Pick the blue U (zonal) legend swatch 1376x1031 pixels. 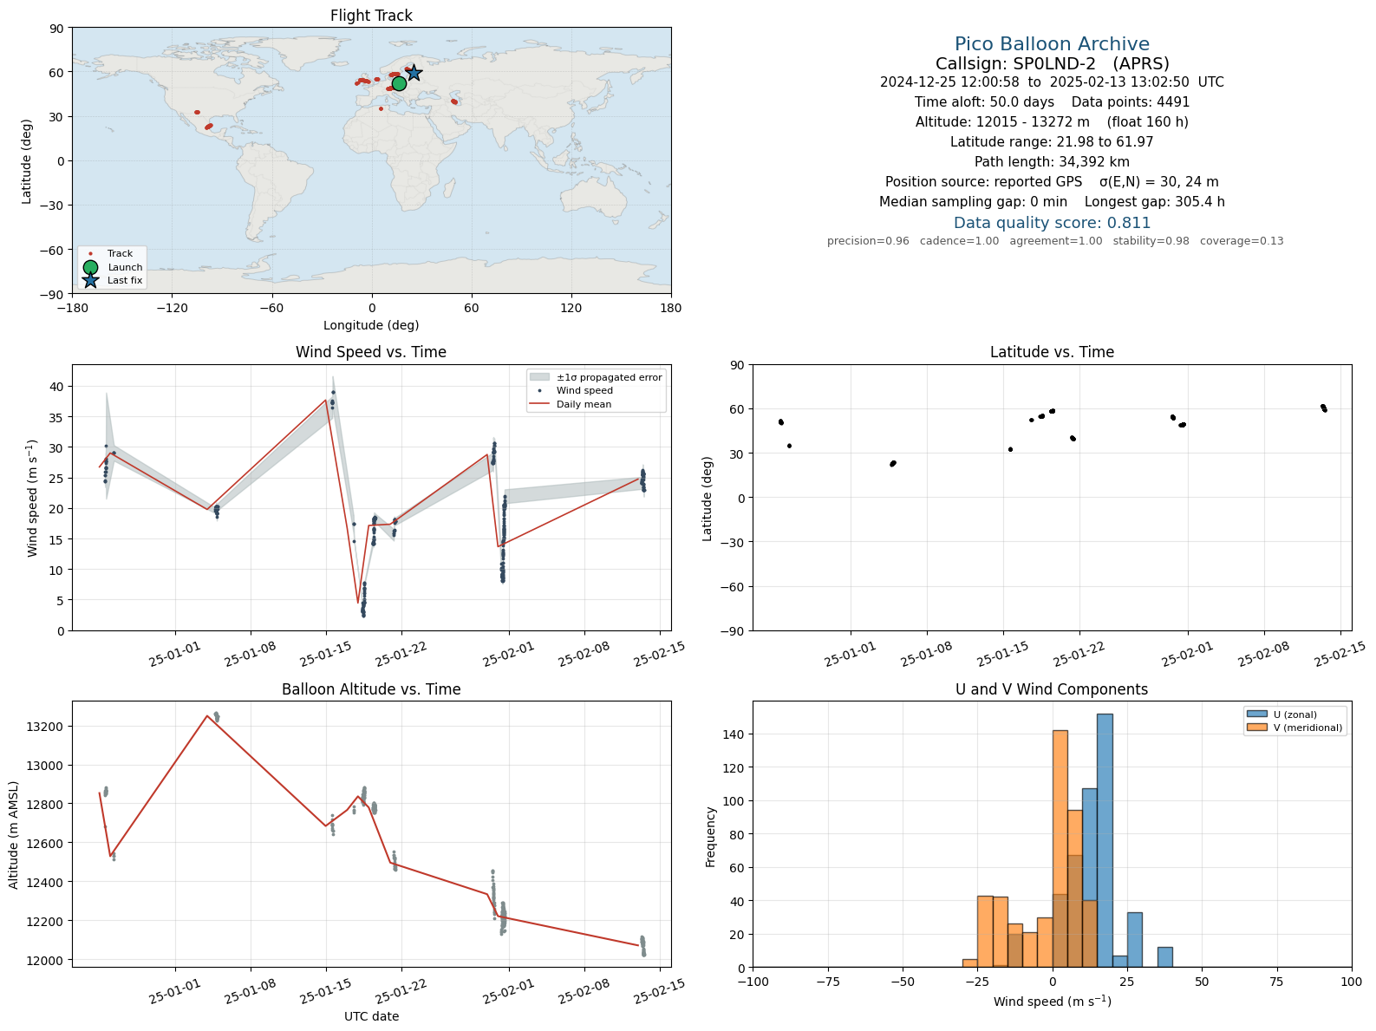click(1256, 715)
